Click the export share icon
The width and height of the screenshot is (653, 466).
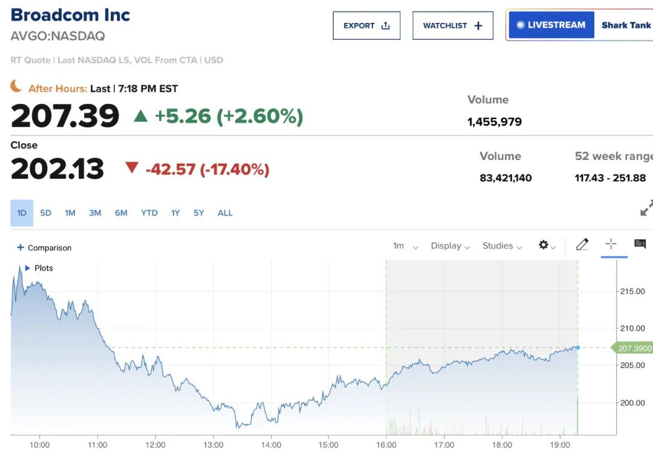pos(385,26)
